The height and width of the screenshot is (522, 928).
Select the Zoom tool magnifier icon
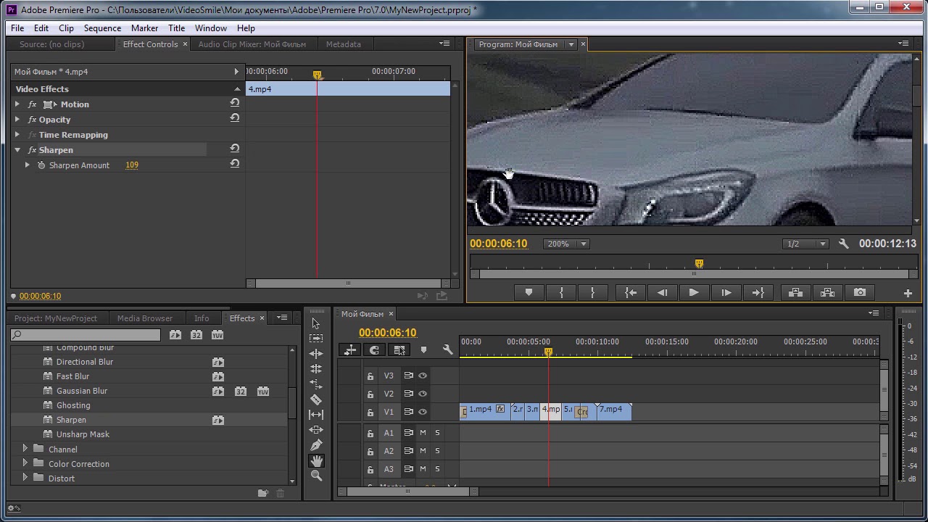pyautogui.click(x=316, y=476)
